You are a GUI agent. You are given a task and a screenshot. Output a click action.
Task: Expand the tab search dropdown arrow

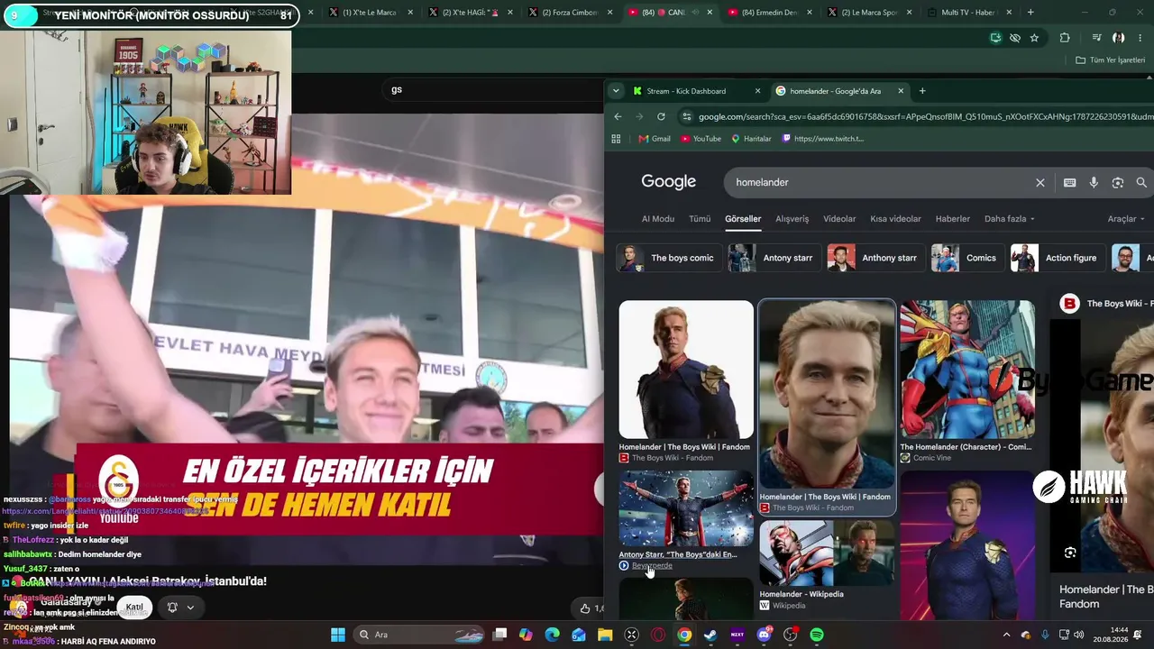pyautogui.click(x=616, y=91)
